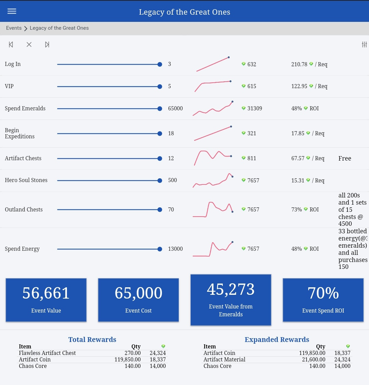Open the hamburger navigation menu
369x385 pixels.
point(12,11)
